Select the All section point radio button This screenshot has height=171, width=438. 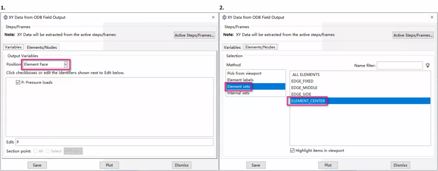pos(36,151)
